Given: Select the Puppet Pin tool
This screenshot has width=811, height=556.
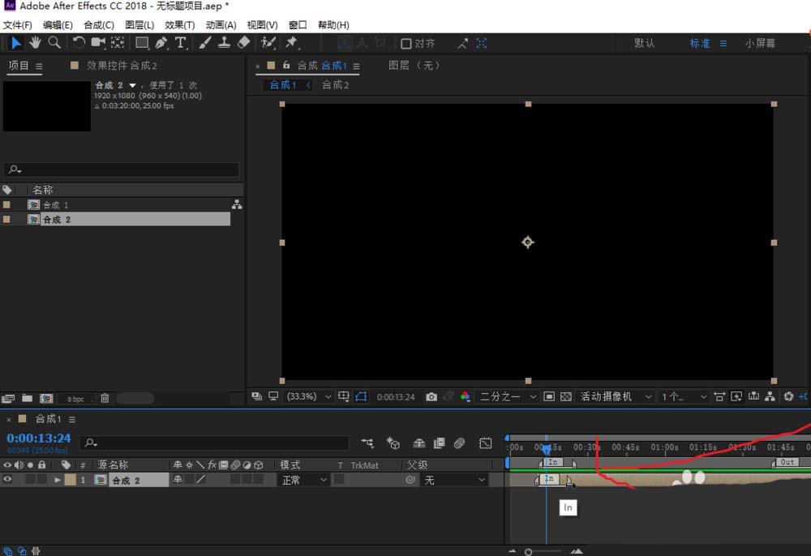Looking at the screenshot, I should tap(292, 43).
